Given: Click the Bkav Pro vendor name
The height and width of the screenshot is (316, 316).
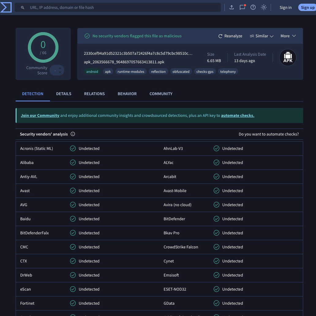Looking at the screenshot, I should (x=171, y=233).
